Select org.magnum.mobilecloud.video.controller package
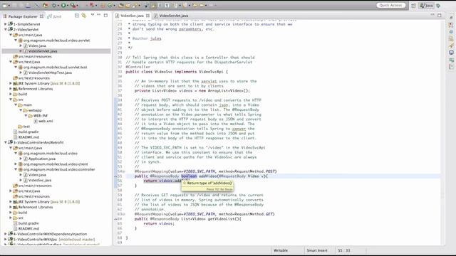 [59, 169]
